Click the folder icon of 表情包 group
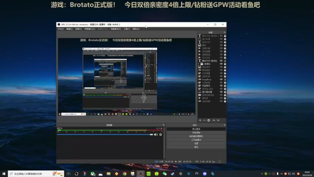 click(x=202, y=64)
